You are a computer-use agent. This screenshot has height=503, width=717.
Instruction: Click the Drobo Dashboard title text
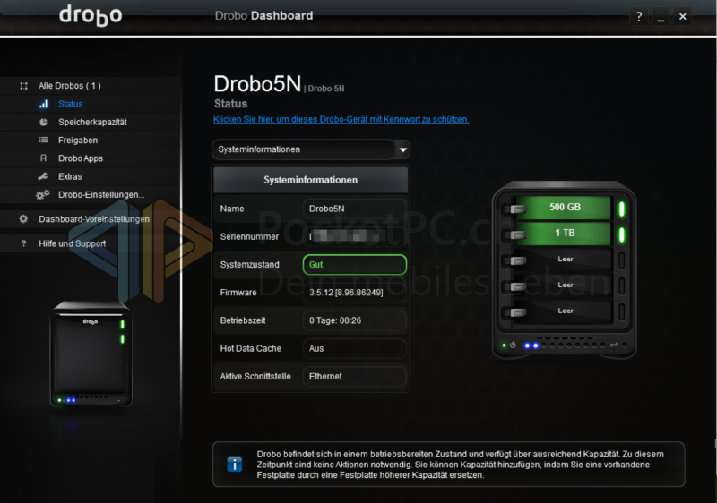point(263,16)
